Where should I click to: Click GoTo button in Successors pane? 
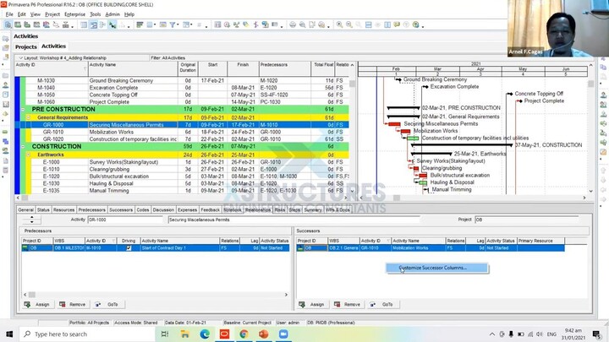382,304
